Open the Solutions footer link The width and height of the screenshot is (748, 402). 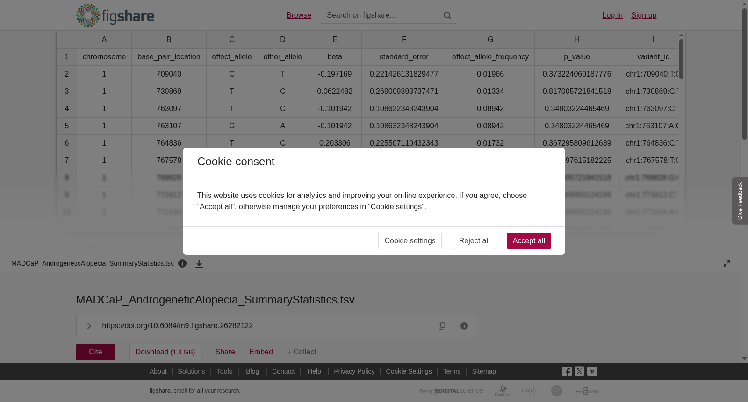tap(191, 371)
